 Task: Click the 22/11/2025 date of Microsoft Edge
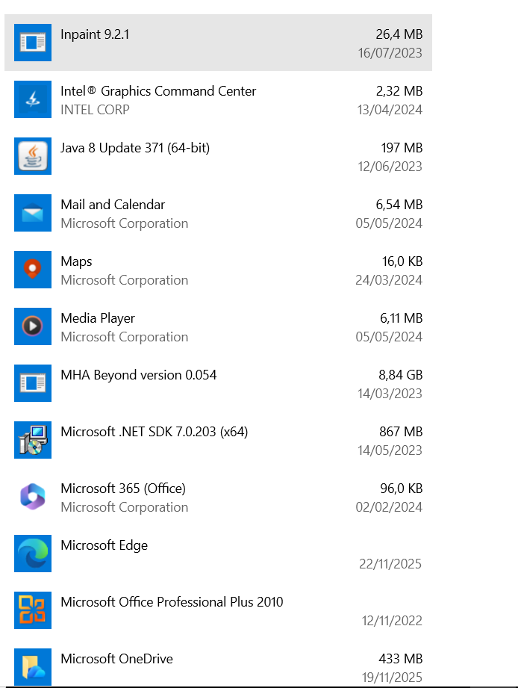390,564
